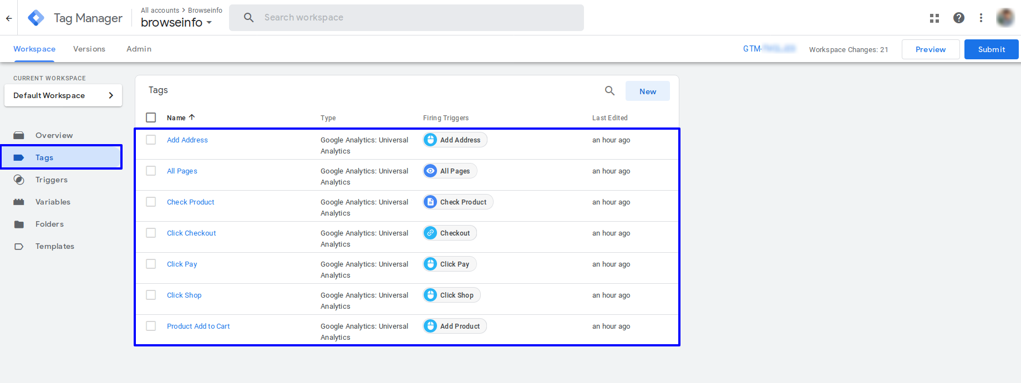The height and width of the screenshot is (383, 1021).
Task: Click the back arrow icon
Action: pos(9,18)
